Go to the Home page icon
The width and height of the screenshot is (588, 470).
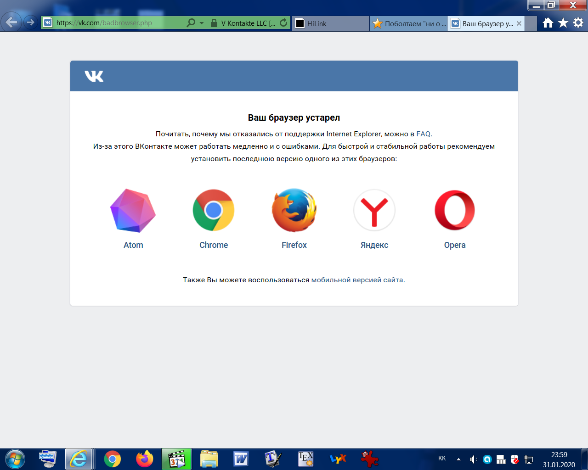point(548,23)
